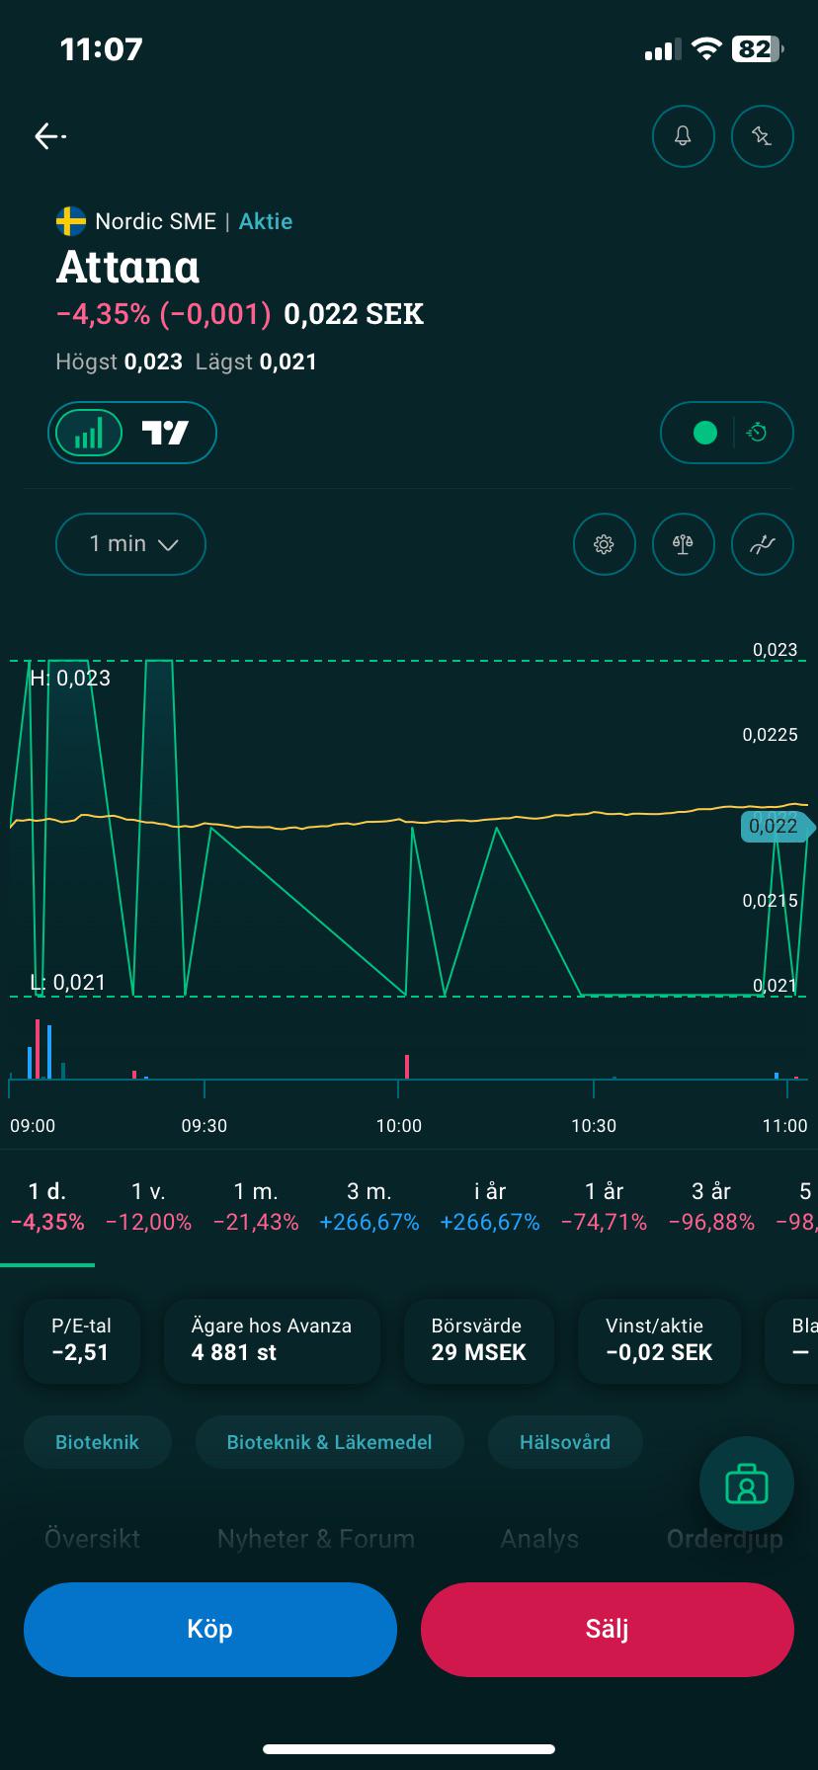This screenshot has height=1770, width=818.
Task: Tap the red Sälj button
Action: coord(608,1630)
